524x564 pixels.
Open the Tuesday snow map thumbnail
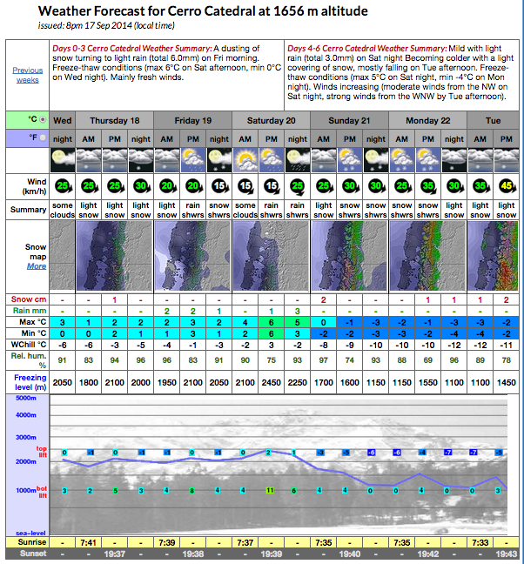(493, 256)
